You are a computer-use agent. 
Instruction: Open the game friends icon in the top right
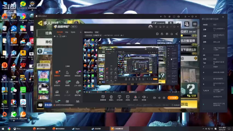pos(187,24)
